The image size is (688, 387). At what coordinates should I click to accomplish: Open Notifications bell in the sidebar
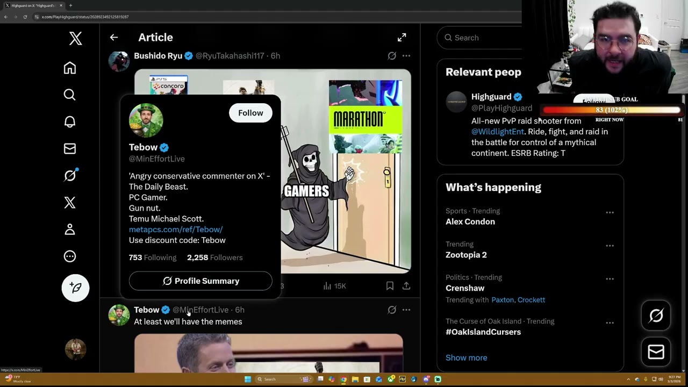coord(70,121)
